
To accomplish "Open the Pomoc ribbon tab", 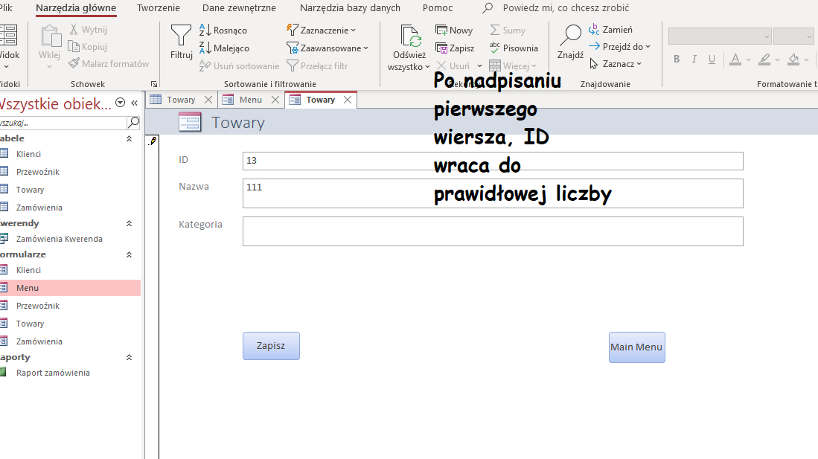I will click(438, 8).
